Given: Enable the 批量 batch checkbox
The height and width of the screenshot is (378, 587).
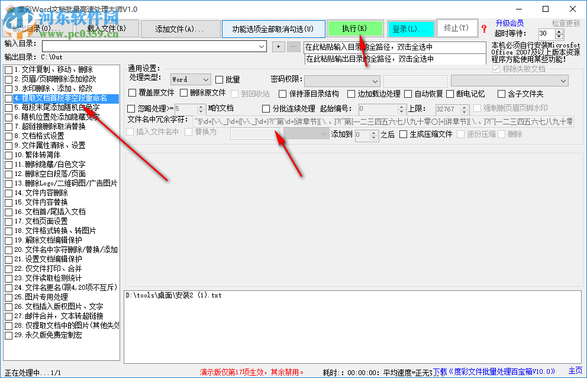Looking at the screenshot, I should (220, 78).
